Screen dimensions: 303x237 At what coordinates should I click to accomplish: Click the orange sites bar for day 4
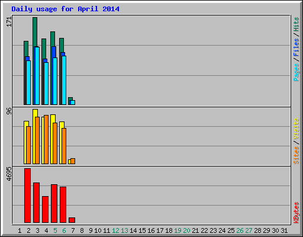point(46,139)
